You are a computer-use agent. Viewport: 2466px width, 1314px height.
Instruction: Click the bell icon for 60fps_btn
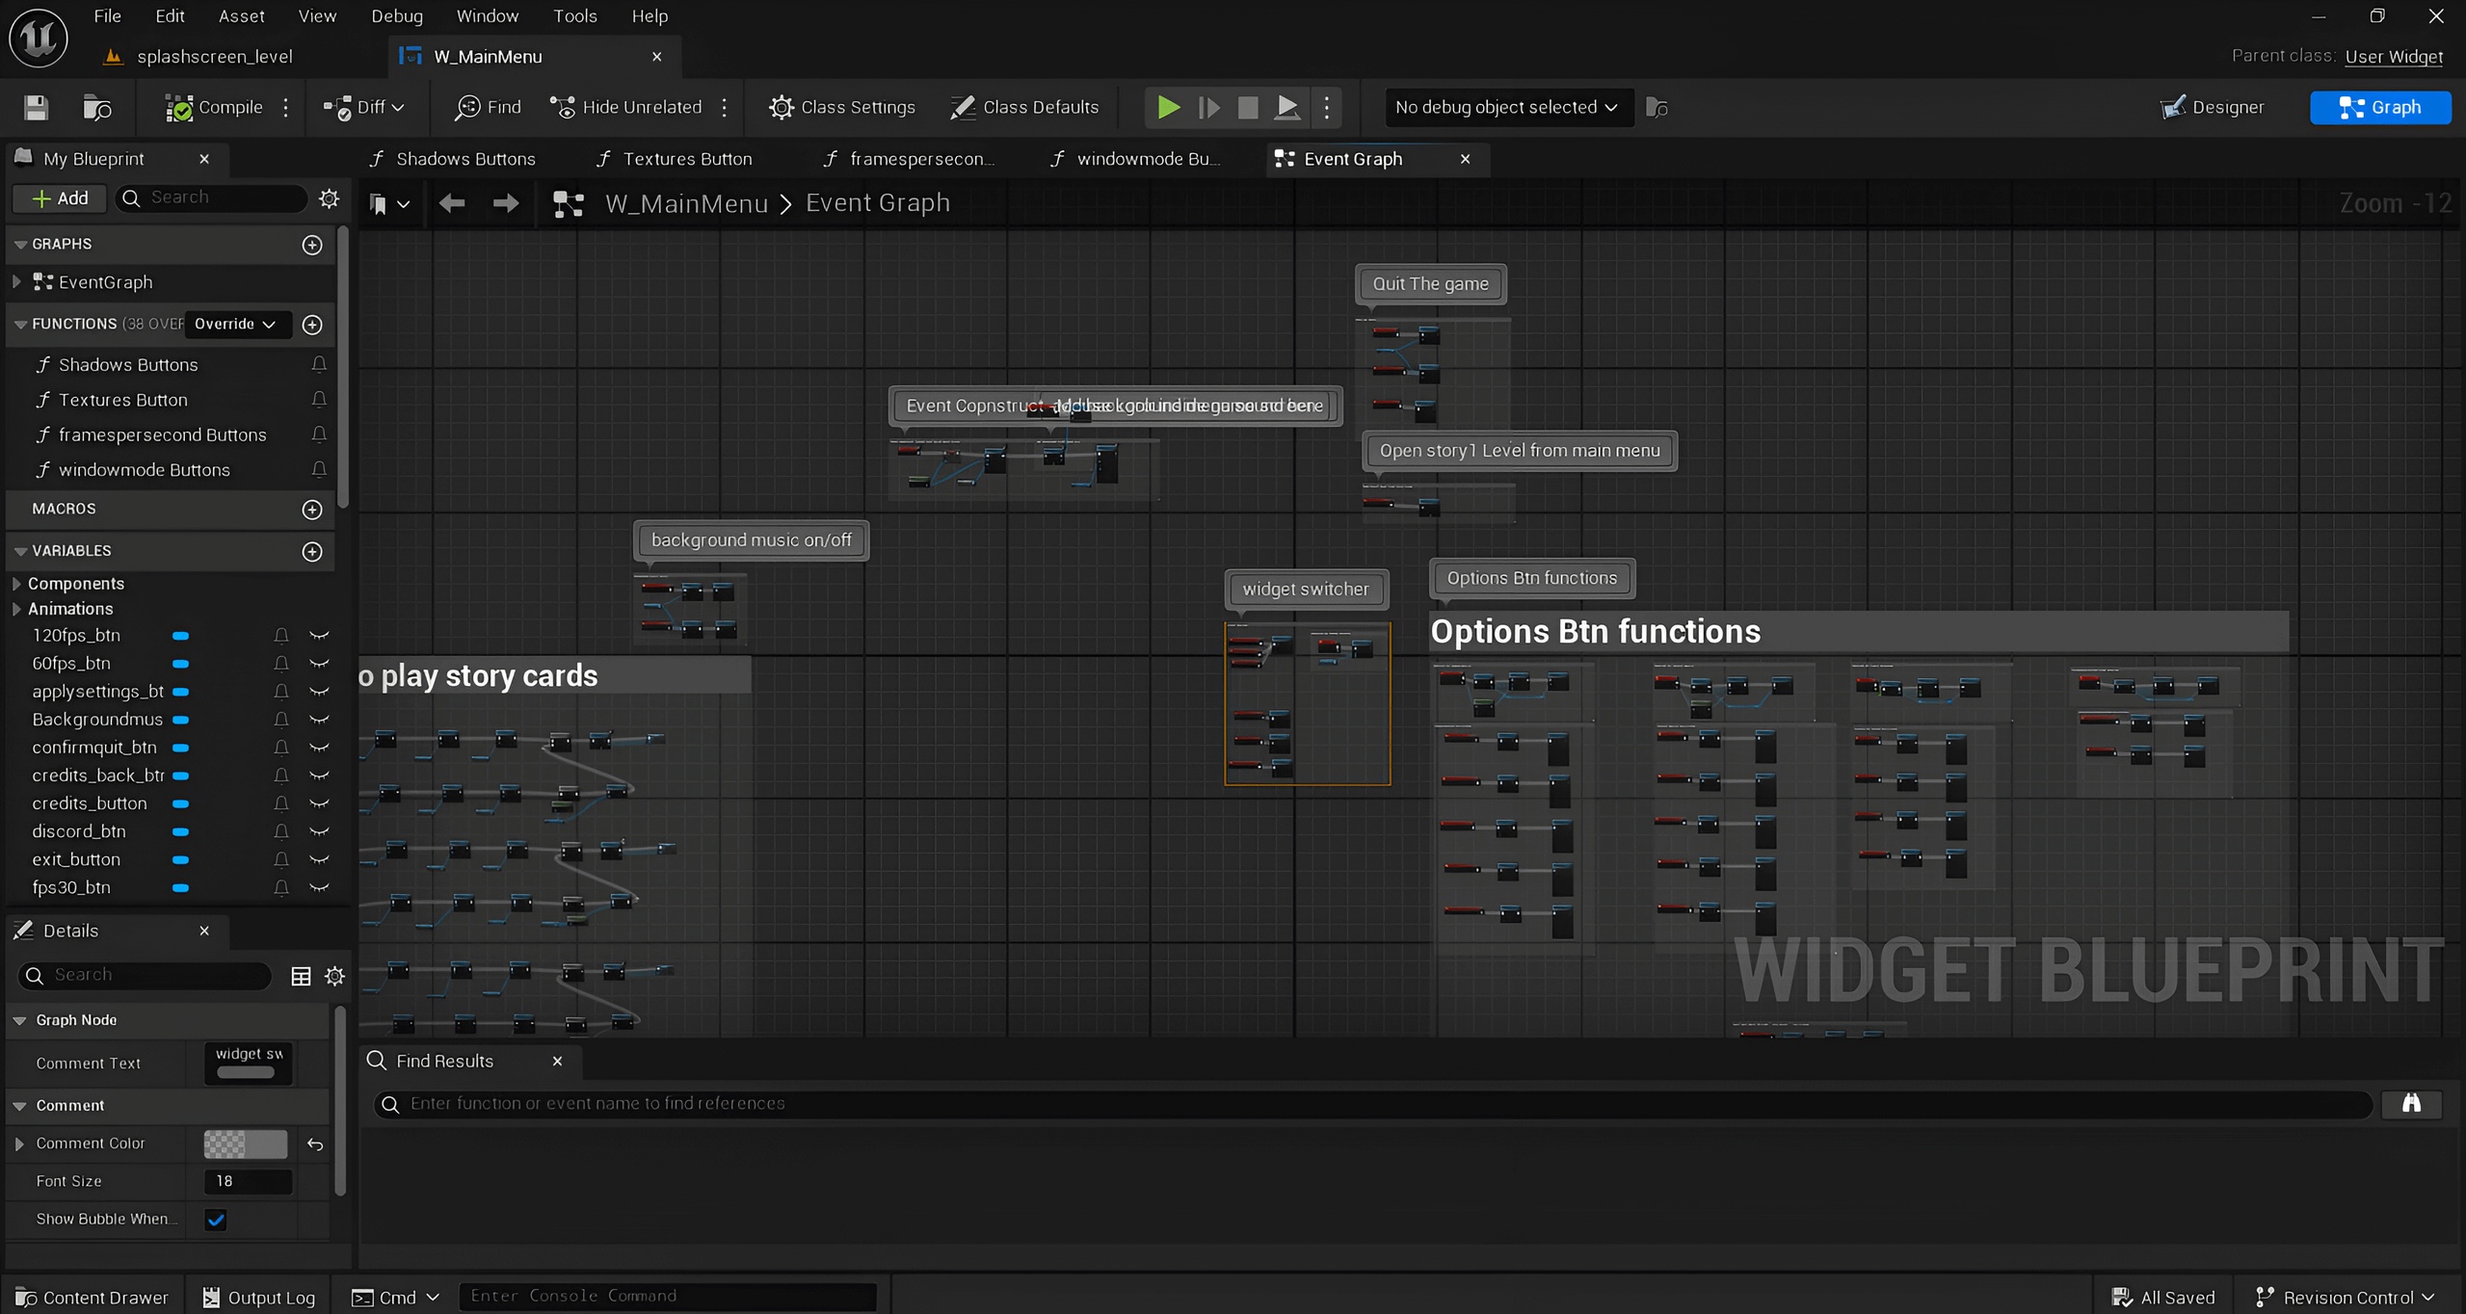point(280,664)
